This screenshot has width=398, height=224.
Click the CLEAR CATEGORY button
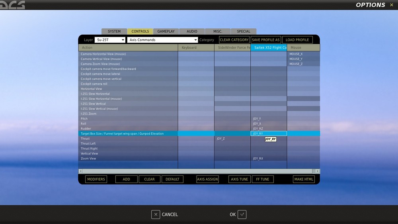click(234, 40)
